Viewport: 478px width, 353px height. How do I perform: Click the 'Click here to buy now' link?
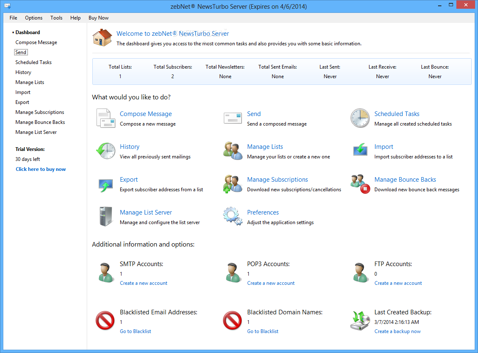point(41,169)
